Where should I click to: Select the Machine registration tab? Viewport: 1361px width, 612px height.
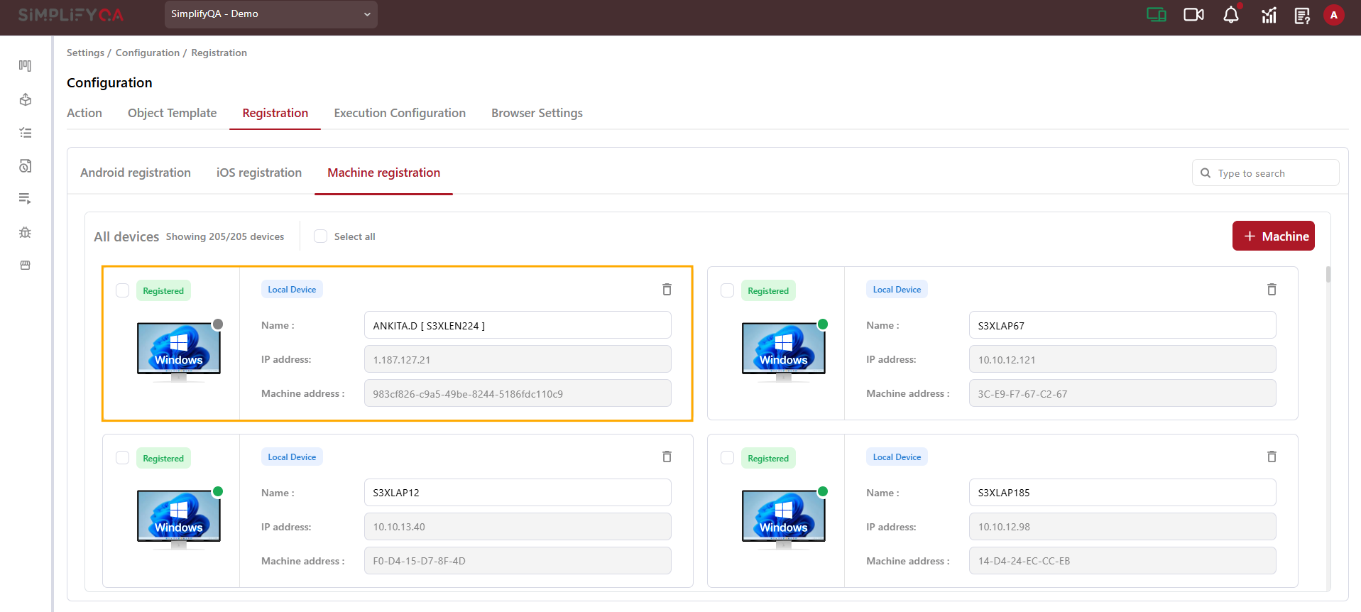383,173
